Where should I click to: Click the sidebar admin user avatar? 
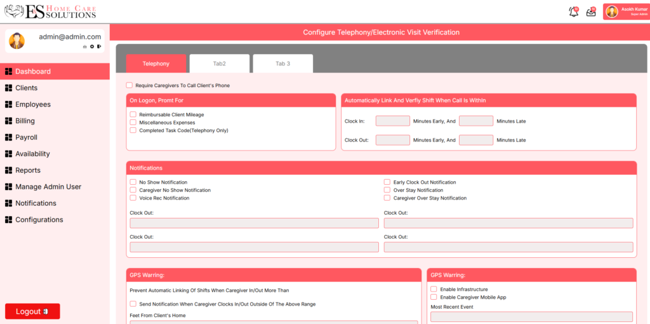17,41
